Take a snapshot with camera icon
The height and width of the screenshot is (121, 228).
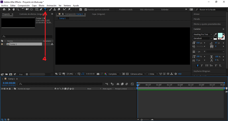pos(98,74)
